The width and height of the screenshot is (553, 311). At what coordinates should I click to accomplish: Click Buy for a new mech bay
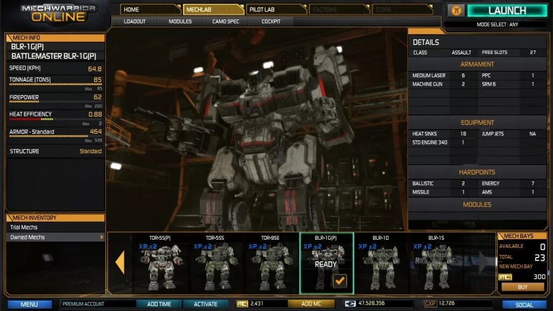point(523,287)
